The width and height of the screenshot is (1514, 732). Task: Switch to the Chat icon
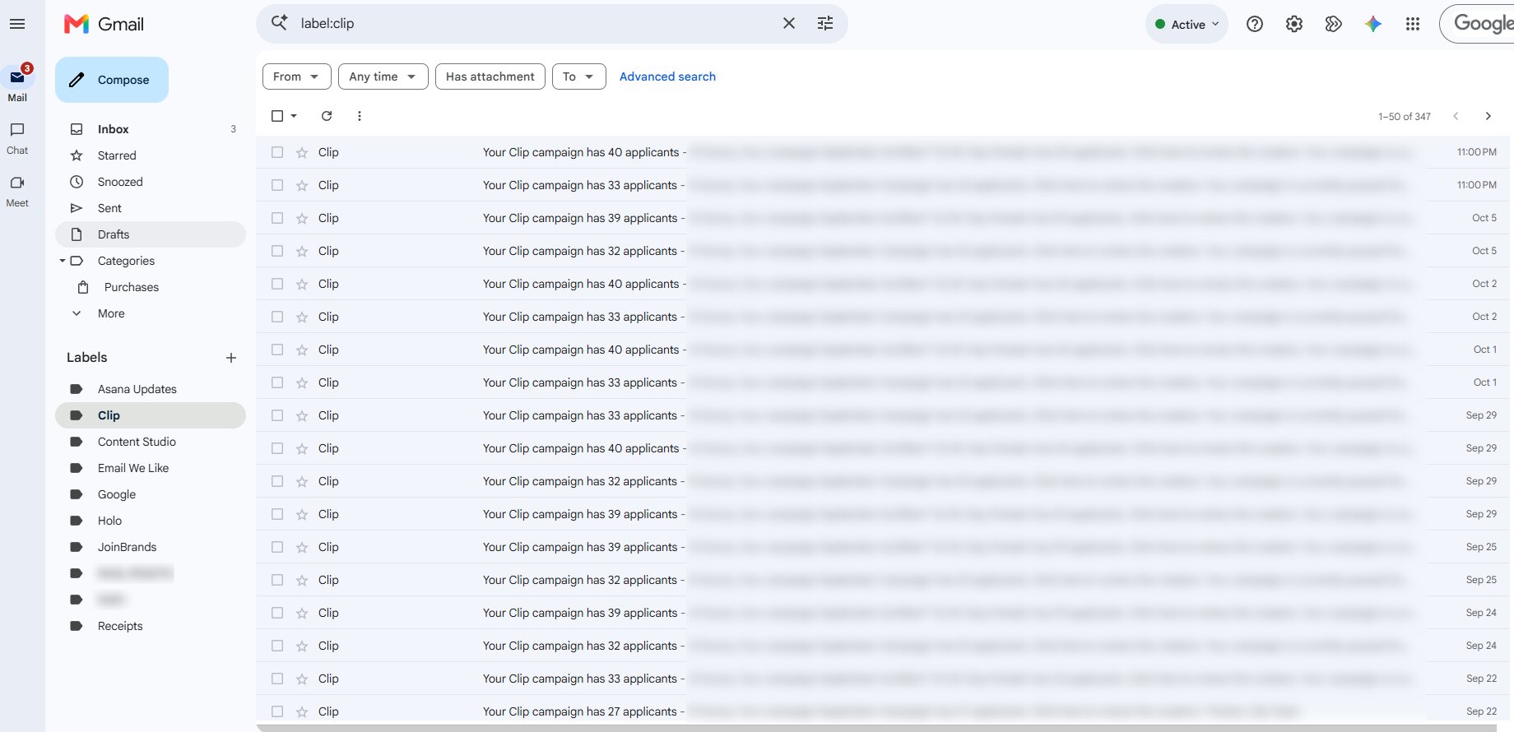click(17, 130)
